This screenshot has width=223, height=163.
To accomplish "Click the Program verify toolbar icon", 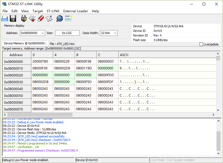I will pyautogui.click(x=49, y=19).
